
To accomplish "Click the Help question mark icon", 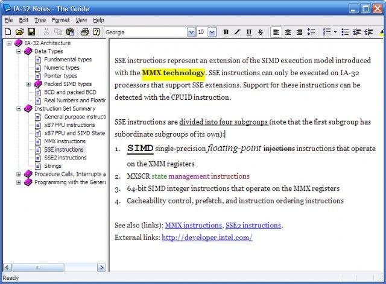I will tap(96, 32).
